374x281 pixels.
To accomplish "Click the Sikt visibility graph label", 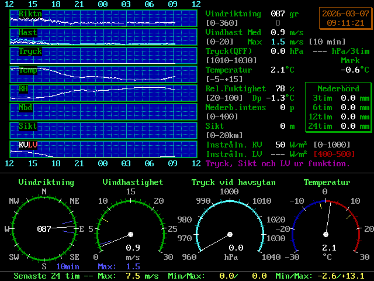I will pos(27,126).
